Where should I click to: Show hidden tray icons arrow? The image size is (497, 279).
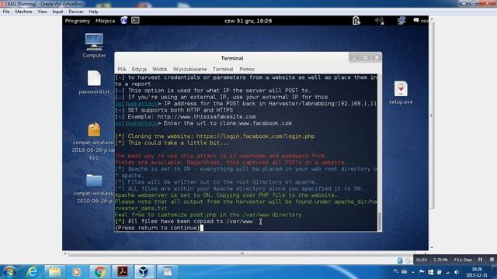[x=413, y=272]
